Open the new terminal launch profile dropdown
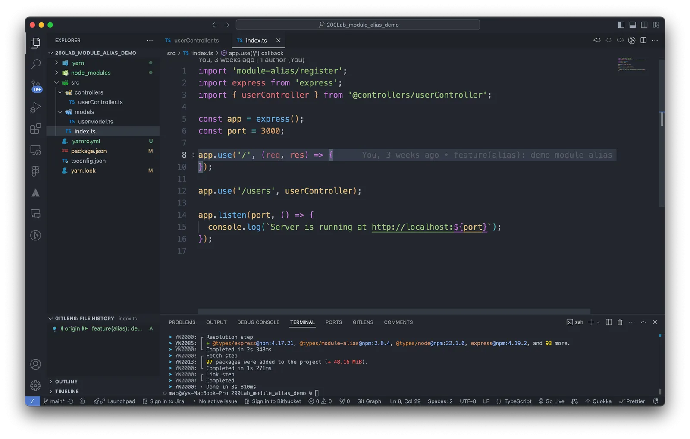 click(x=598, y=322)
